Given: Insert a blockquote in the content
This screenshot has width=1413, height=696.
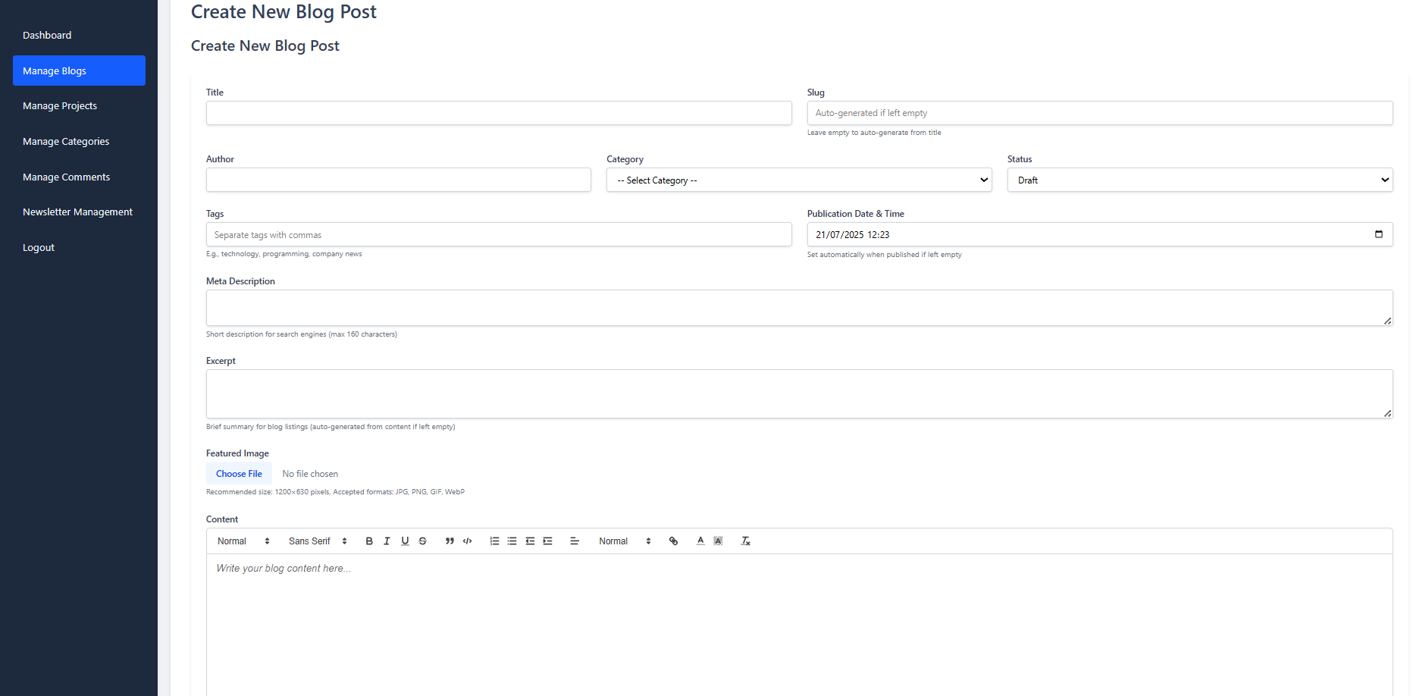Looking at the screenshot, I should pyautogui.click(x=450, y=541).
